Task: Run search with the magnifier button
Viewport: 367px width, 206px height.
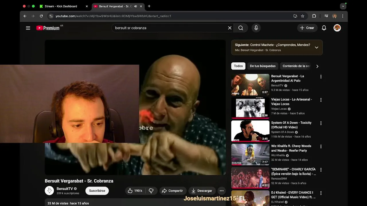Action: [x=241, y=28]
